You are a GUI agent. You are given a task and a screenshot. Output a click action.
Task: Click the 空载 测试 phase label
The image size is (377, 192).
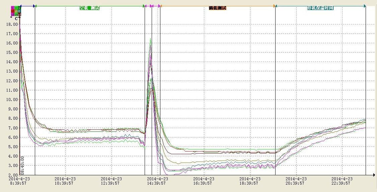[89, 8]
